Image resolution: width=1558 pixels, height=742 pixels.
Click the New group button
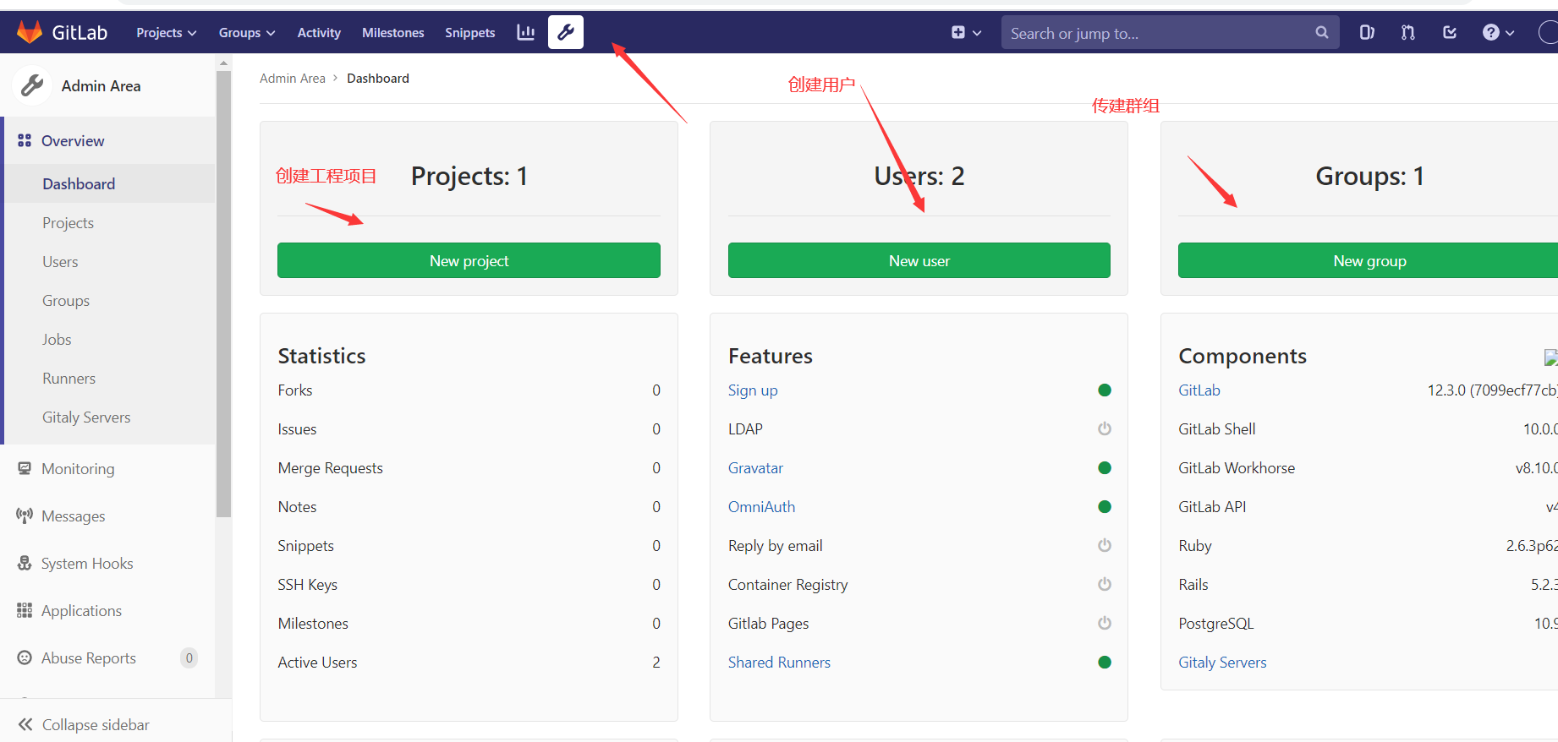pyautogui.click(x=1369, y=260)
